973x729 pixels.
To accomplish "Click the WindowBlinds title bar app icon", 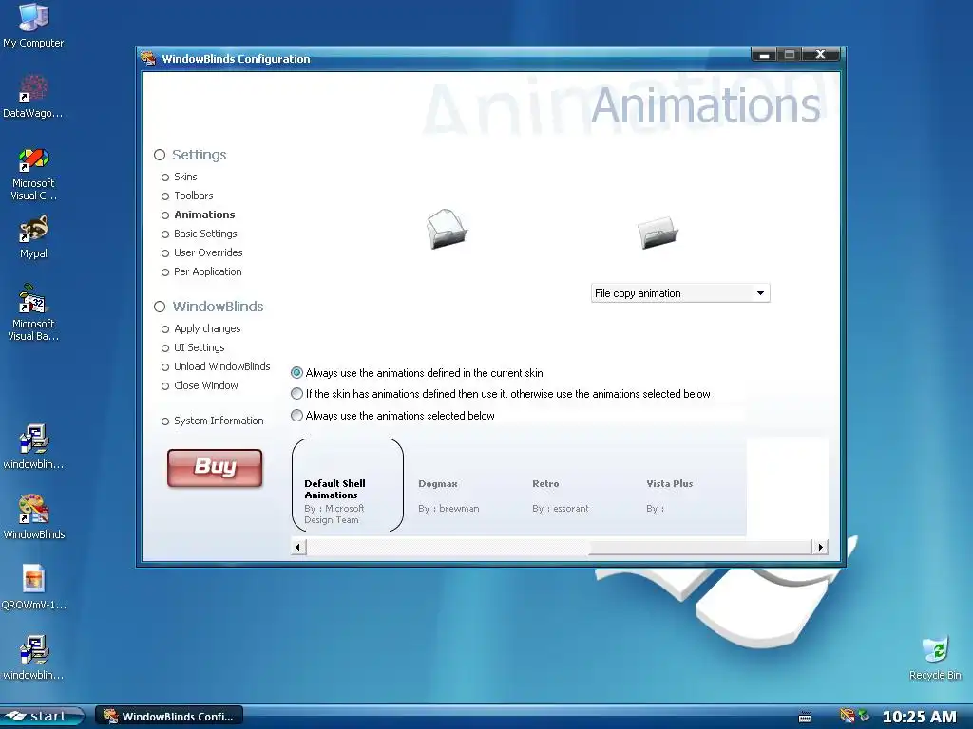I will (147, 58).
